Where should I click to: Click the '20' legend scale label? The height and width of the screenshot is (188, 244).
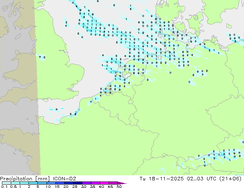pyautogui.click(x=66, y=186)
